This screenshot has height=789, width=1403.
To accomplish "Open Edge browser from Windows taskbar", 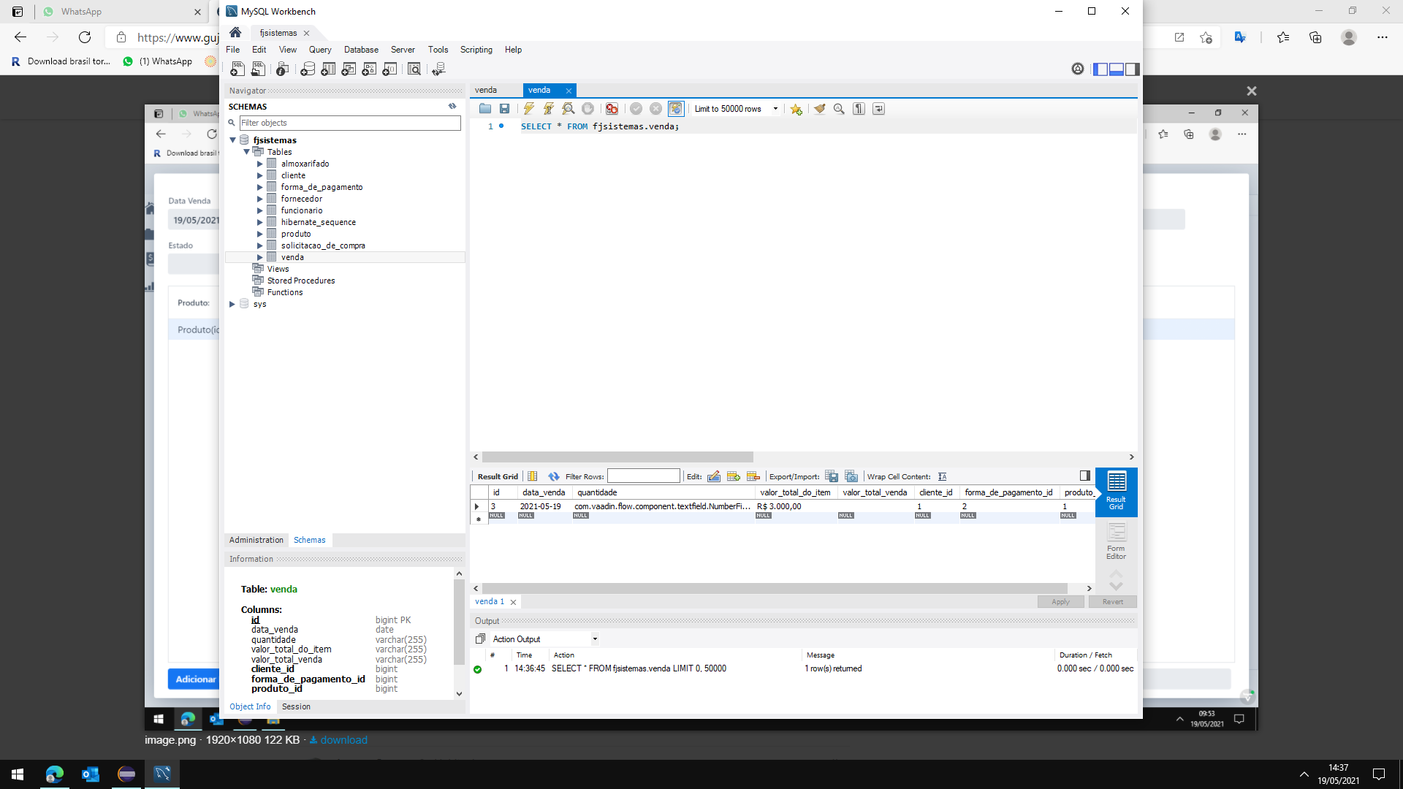I will tap(55, 774).
